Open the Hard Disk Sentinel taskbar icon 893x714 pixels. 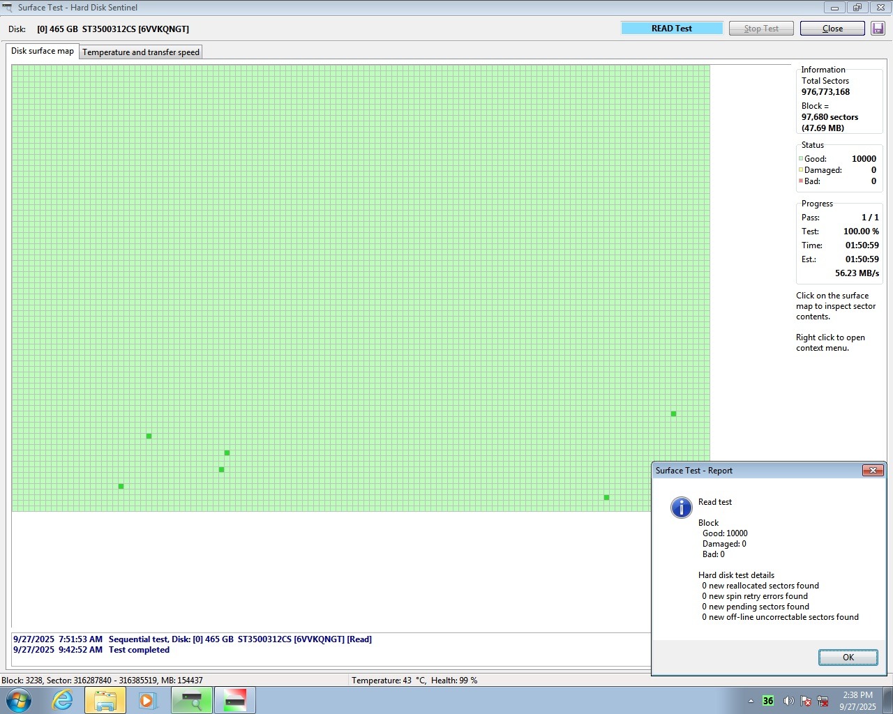(x=234, y=700)
